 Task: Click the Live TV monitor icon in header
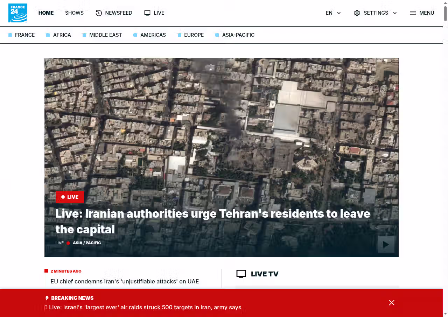(147, 13)
